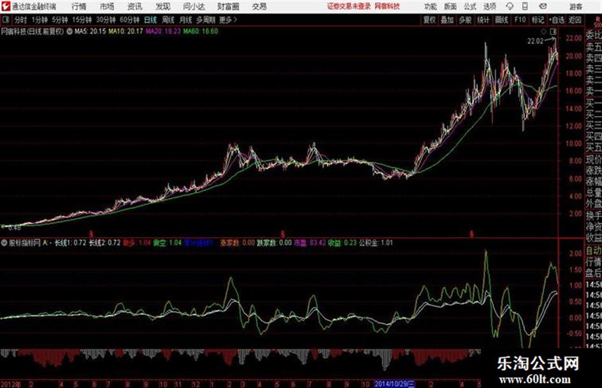Select the 周线 weekly period tab
The width and height of the screenshot is (602, 388).
(168, 20)
